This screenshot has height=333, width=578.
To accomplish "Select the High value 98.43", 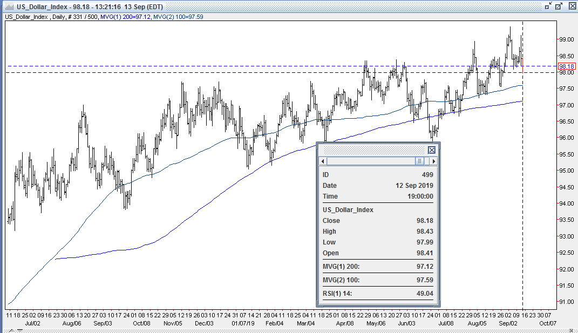I will (425, 231).
